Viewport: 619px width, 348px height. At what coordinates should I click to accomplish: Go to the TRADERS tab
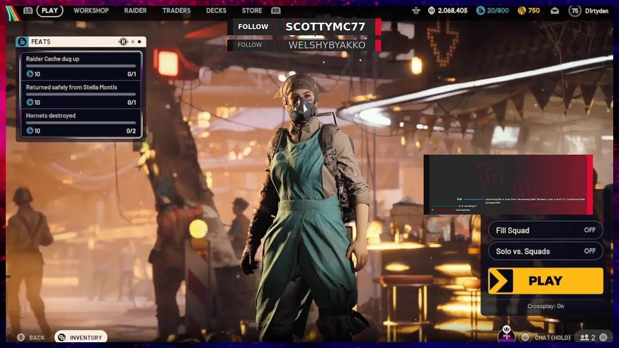(x=177, y=10)
